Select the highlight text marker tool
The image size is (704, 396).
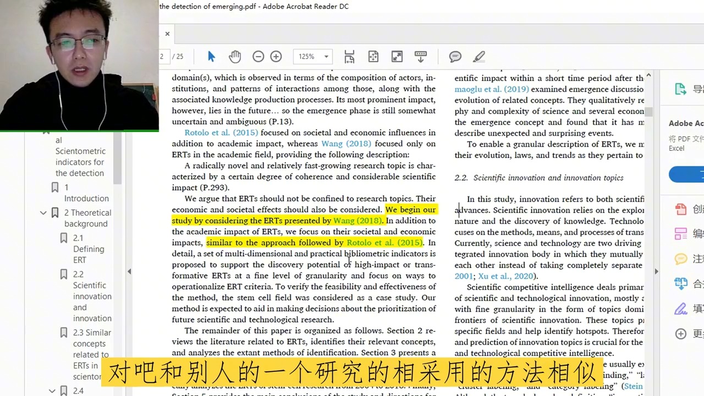(x=479, y=57)
